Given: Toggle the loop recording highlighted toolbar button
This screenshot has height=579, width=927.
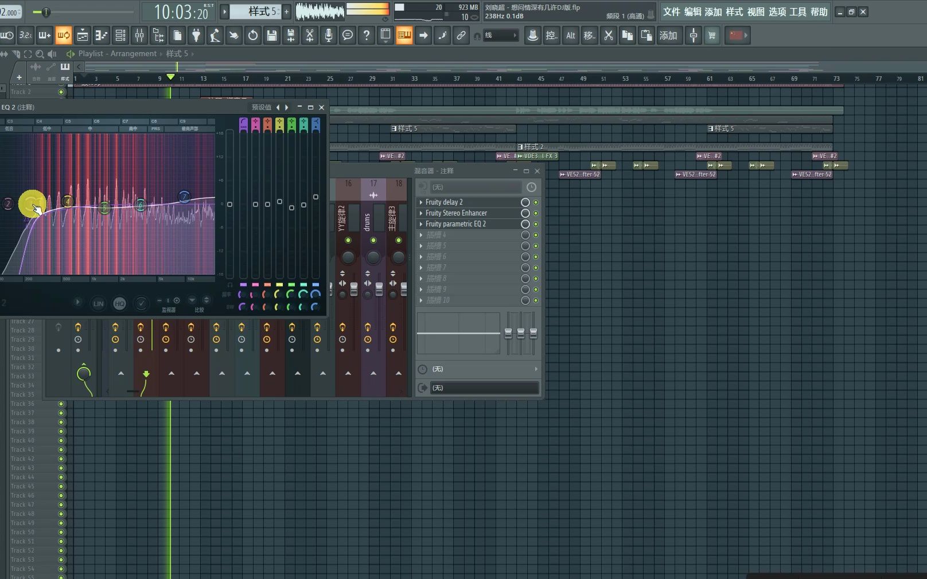Looking at the screenshot, I should [64, 36].
